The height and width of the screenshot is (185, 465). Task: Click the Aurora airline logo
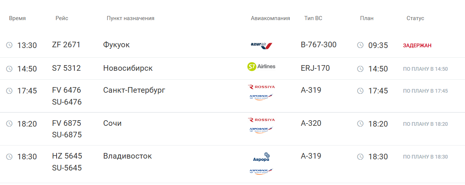261,157
